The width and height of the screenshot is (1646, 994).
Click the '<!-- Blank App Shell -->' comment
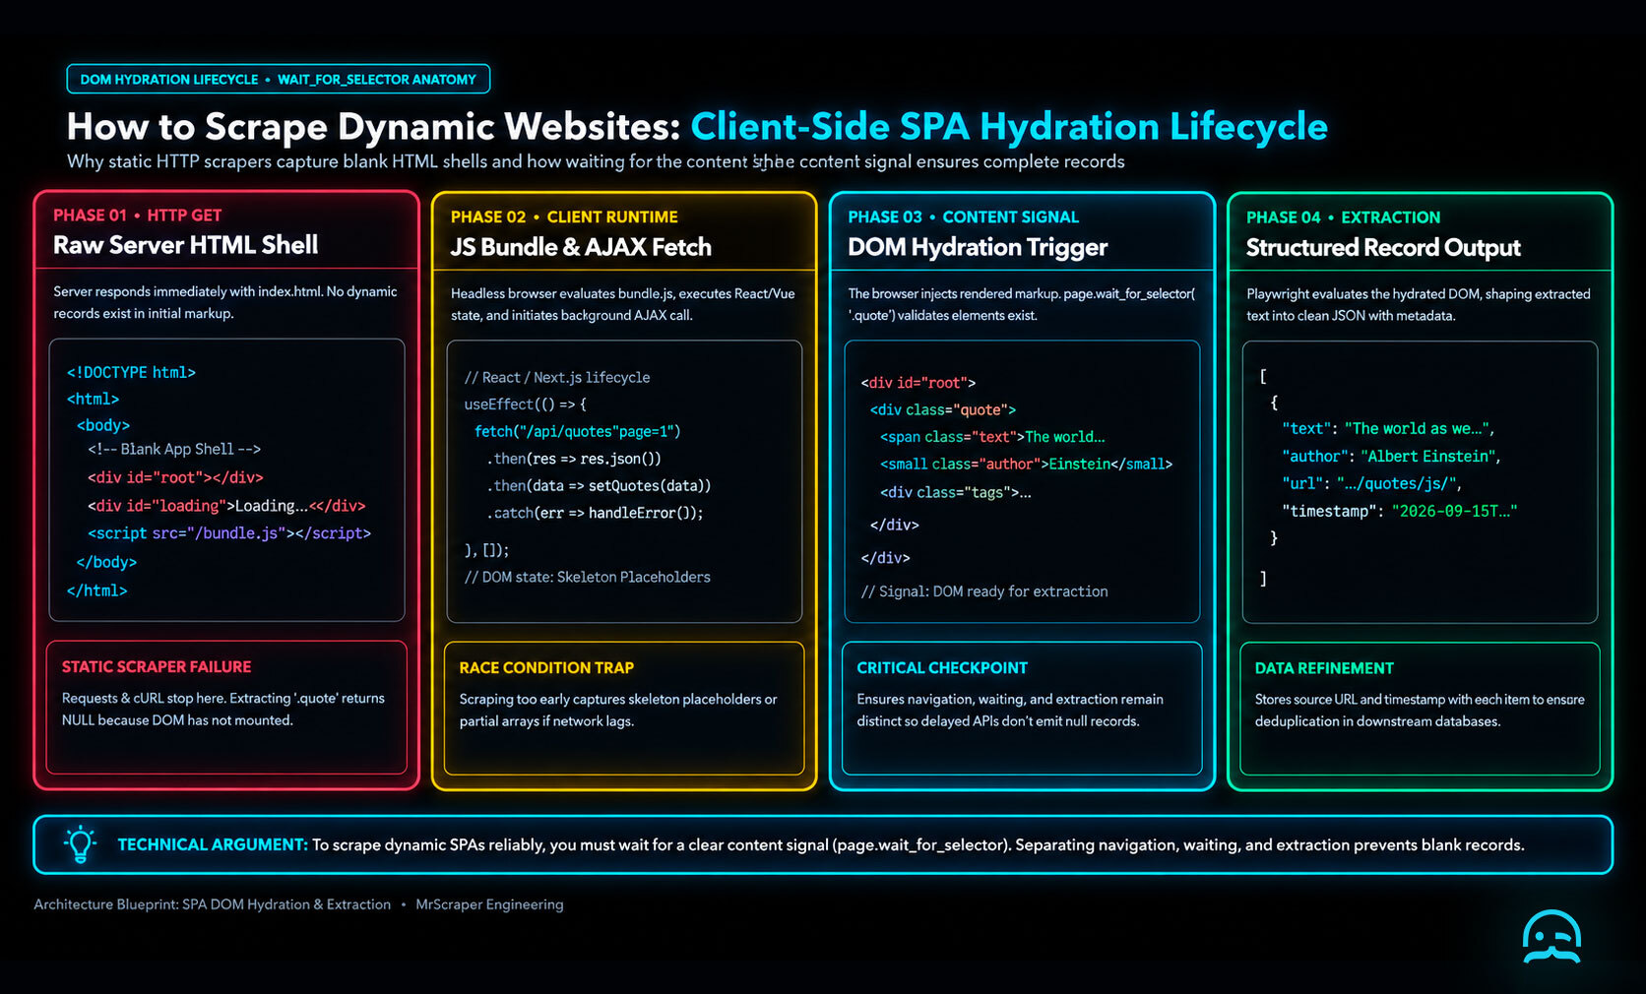click(x=174, y=450)
